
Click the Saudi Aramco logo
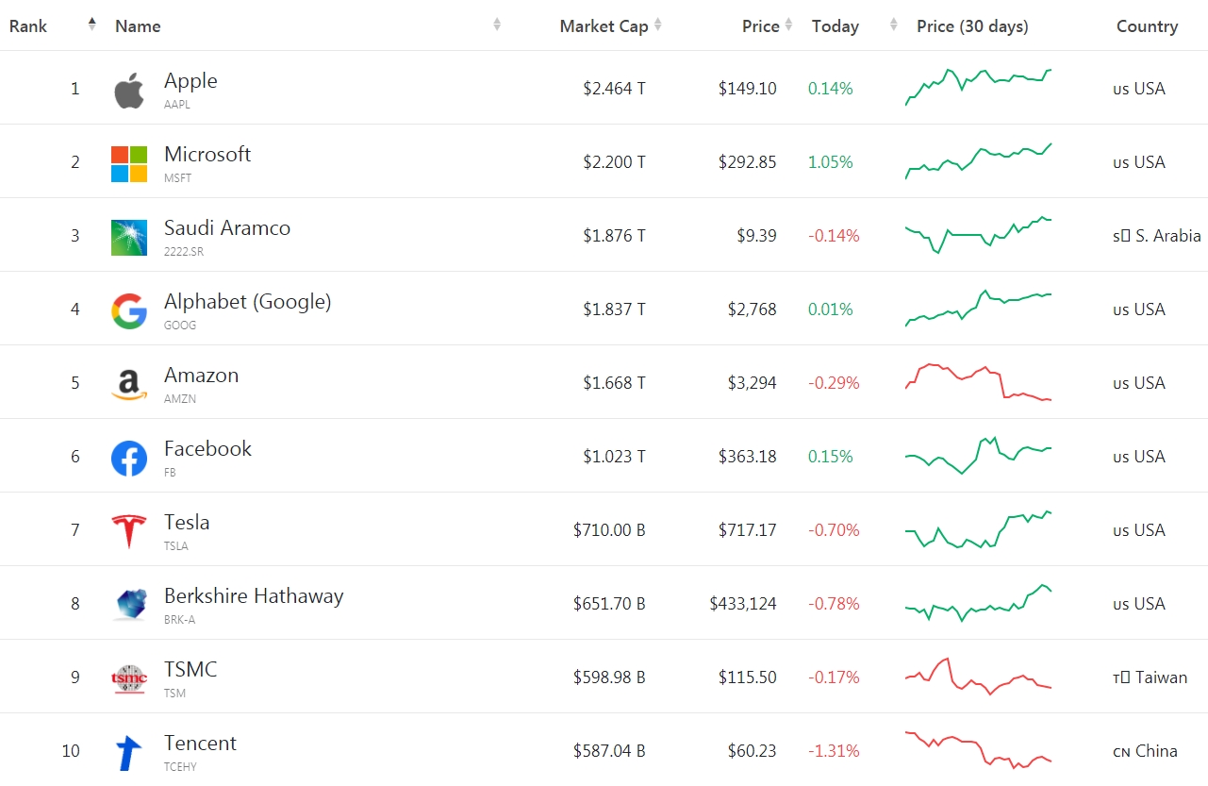click(x=129, y=238)
